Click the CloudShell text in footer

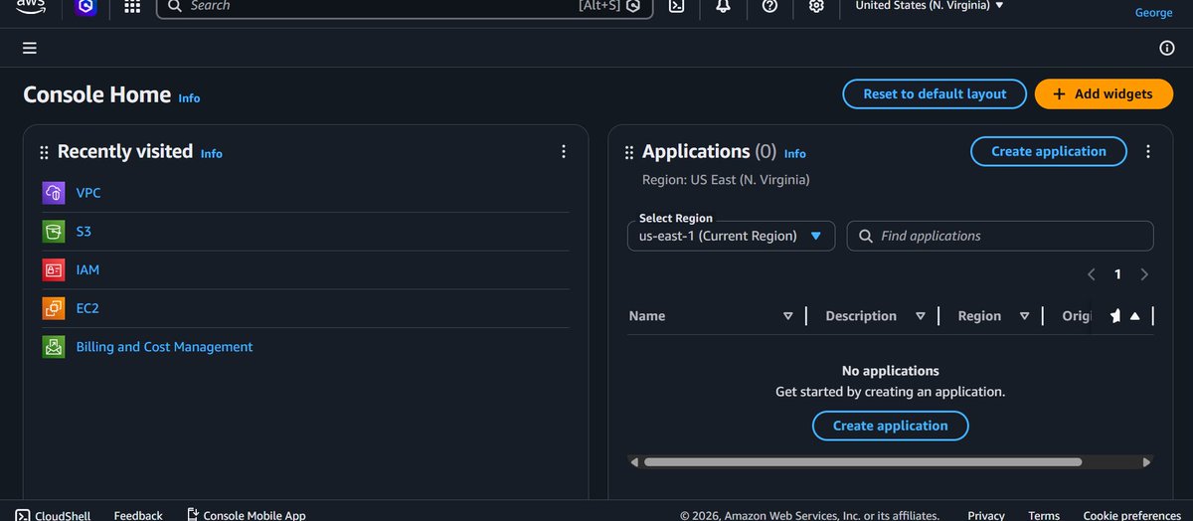63,515
